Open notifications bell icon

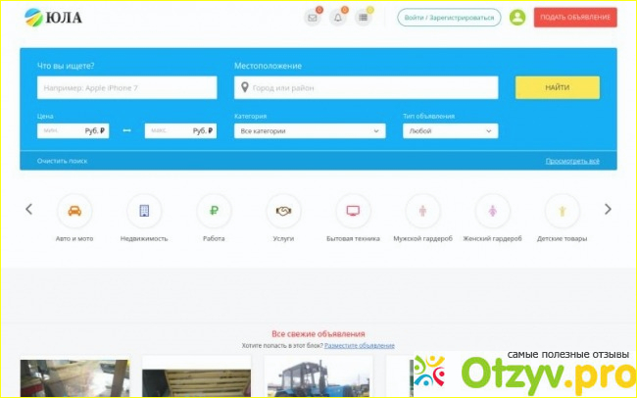(x=338, y=18)
